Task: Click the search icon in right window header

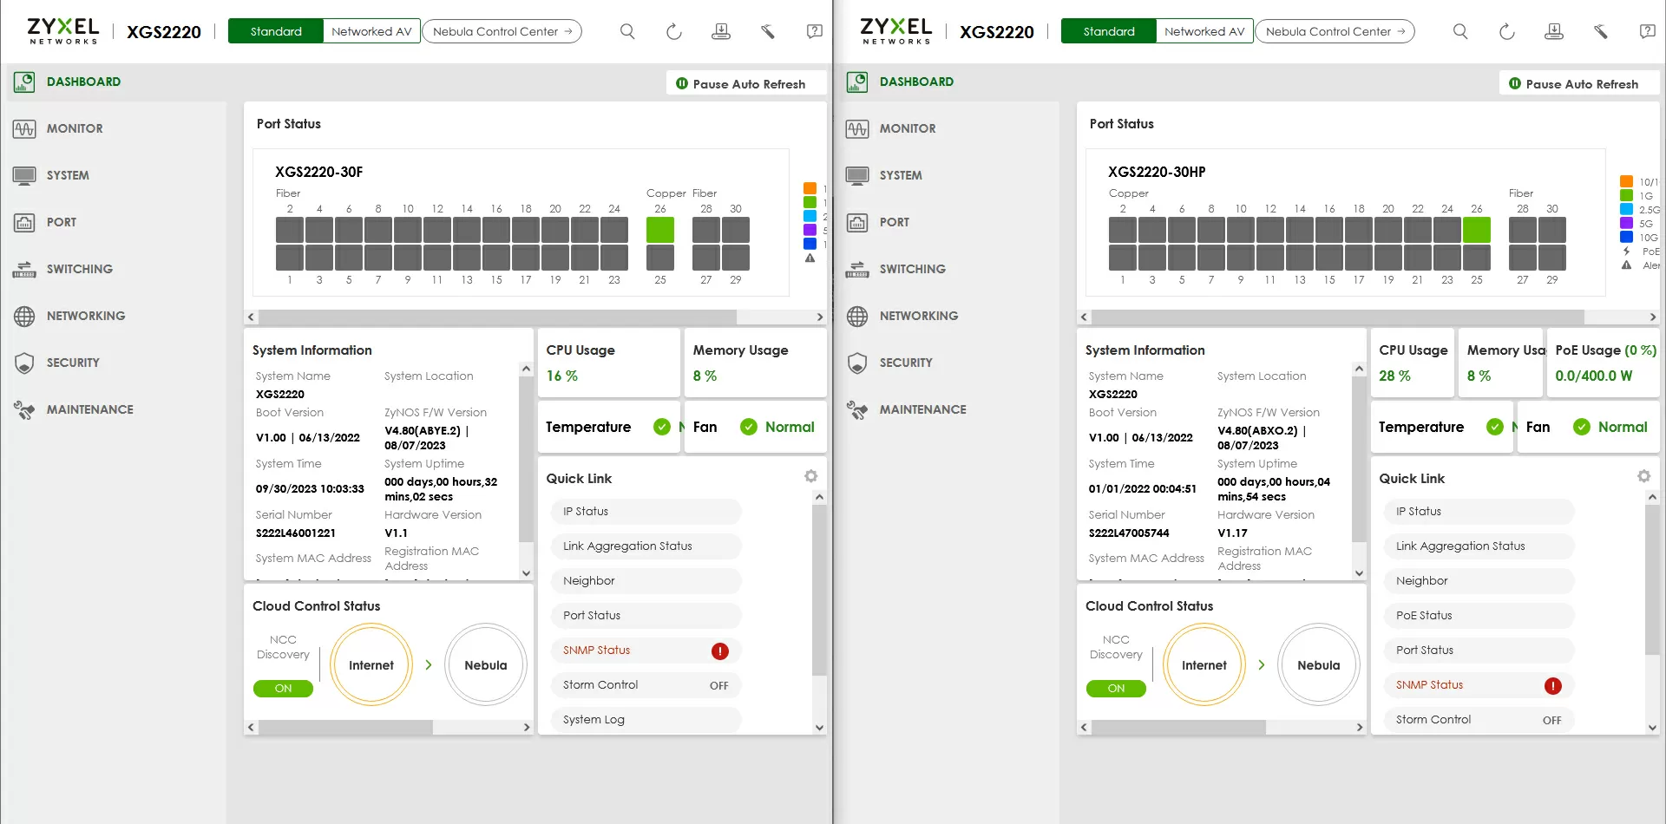Action: click(1460, 31)
